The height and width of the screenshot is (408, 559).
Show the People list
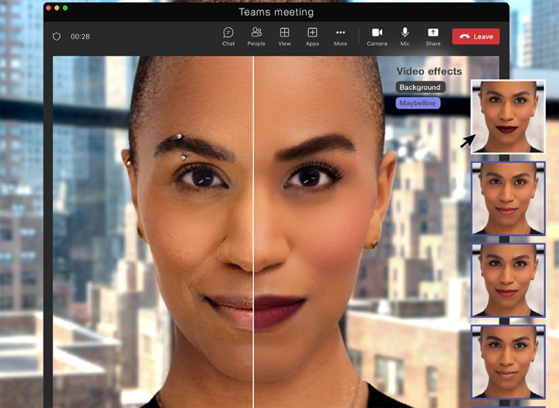[256, 36]
